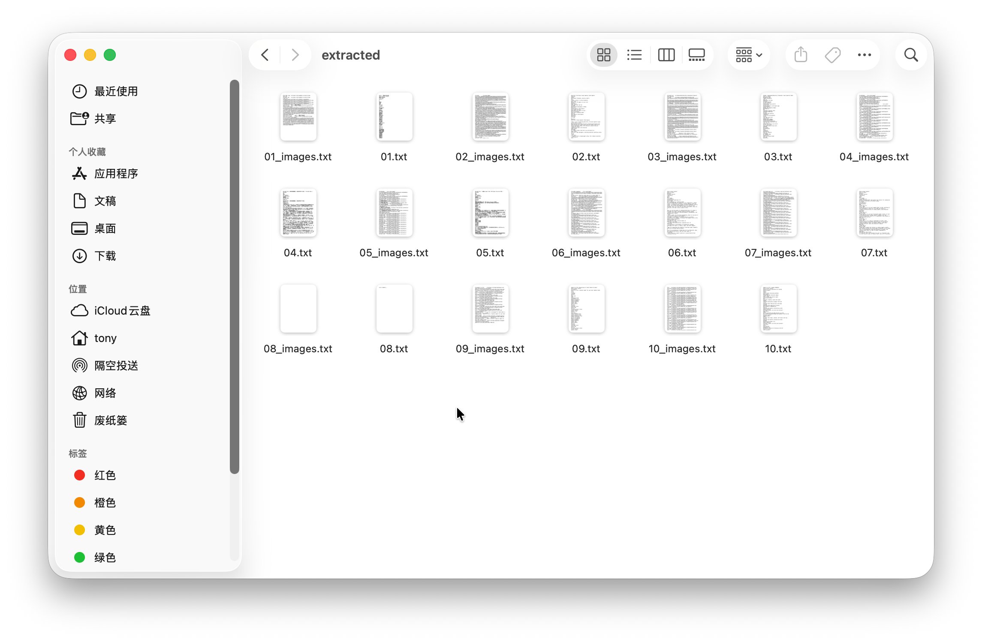This screenshot has width=982, height=642.
Task: Click the Share icon
Action: [x=801, y=55]
